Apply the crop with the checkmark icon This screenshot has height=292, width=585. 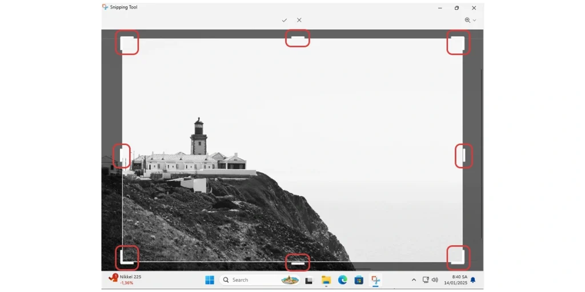284,20
